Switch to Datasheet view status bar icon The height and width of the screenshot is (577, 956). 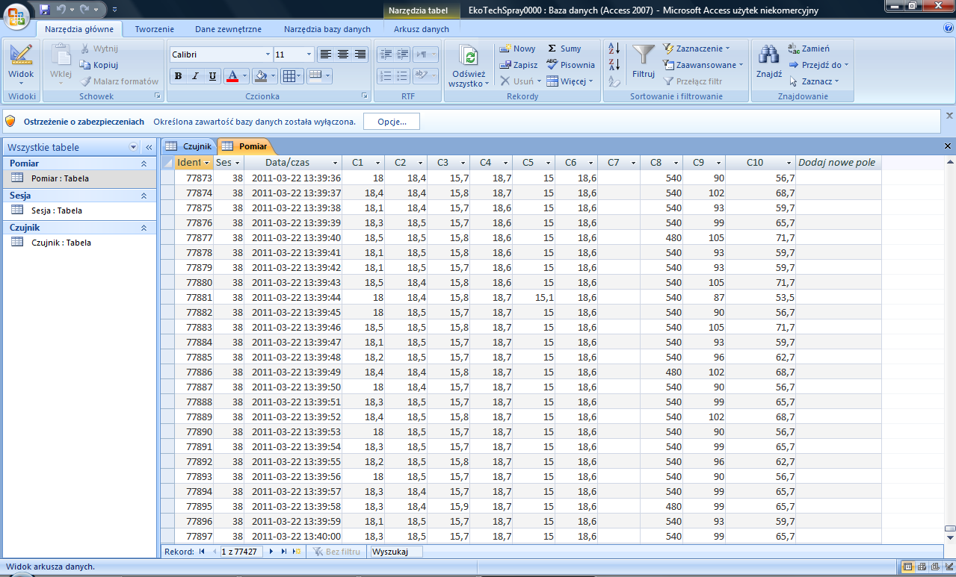coord(908,567)
